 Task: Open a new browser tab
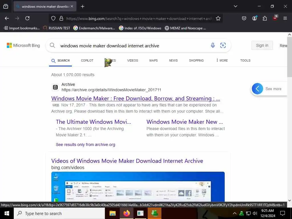(82, 7)
